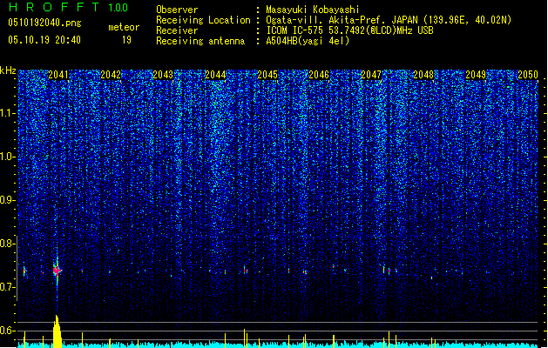Click the bright pink meteor echo at 2041
The height and width of the screenshot is (348, 548).
click(x=57, y=271)
